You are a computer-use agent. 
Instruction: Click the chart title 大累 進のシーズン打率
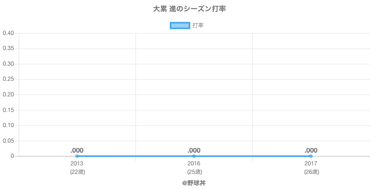point(189,9)
